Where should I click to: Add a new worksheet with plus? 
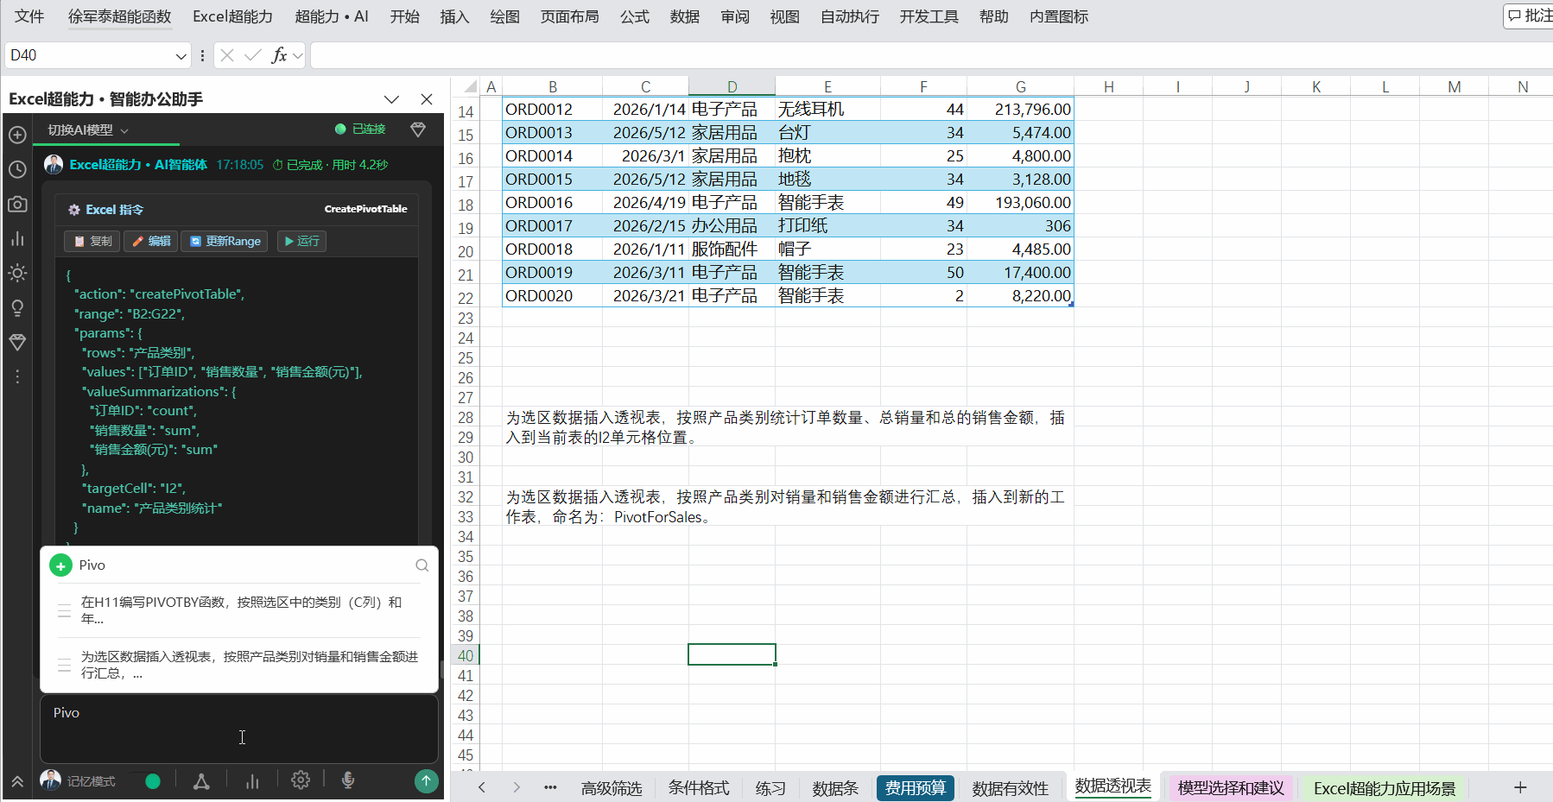coord(1520,787)
